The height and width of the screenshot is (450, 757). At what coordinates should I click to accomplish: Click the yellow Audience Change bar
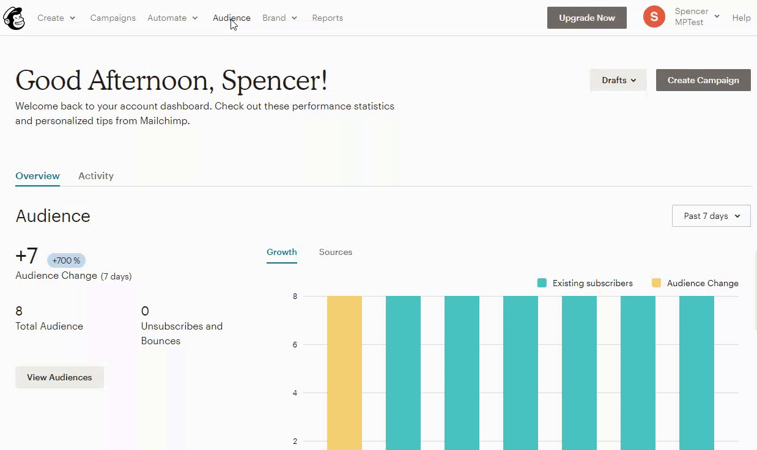(x=344, y=373)
